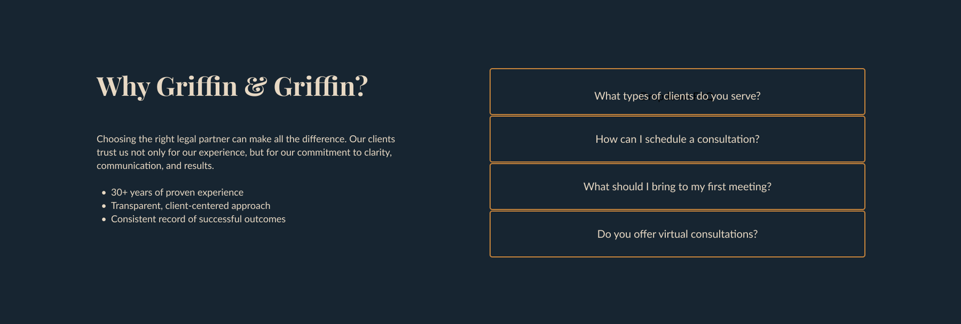961x324 pixels.
Task: Open the "How can I schedule a consultation?" question
Action: (677, 139)
